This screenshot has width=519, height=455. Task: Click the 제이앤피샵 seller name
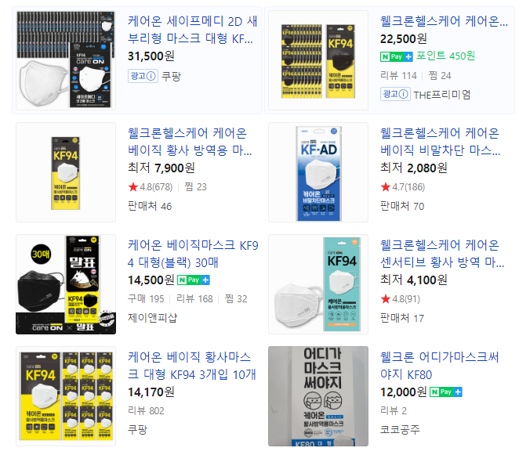click(153, 318)
